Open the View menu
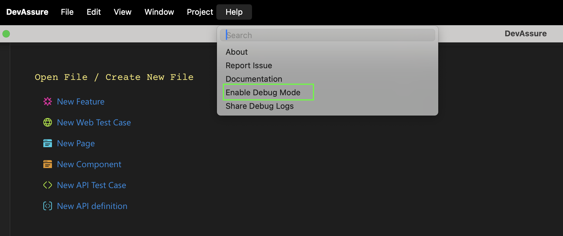Image resolution: width=563 pixels, height=236 pixels. pyautogui.click(x=123, y=12)
